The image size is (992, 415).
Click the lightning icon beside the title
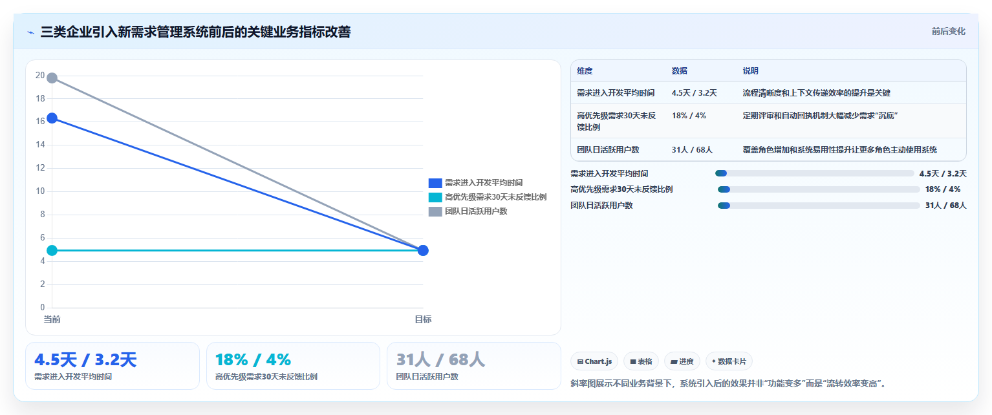pyautogui.click(x=30, y=32)
